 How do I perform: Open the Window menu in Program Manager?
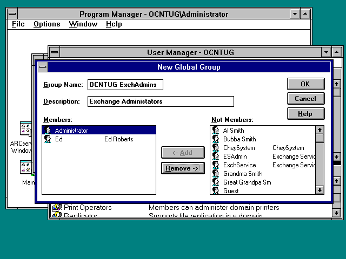(x=83, y=24)
